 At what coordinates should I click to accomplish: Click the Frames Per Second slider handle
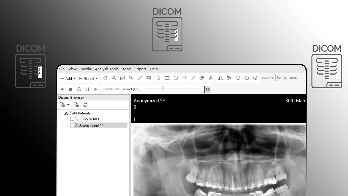tap(162, 89)
